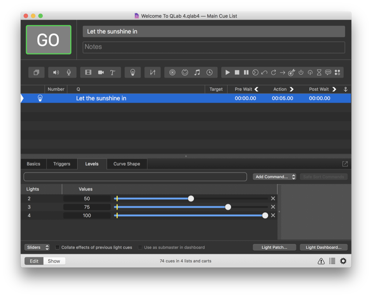Add a Camera cue from the toolbar
Viewport: 372px width, 297px height.
[x=101, y=72]
